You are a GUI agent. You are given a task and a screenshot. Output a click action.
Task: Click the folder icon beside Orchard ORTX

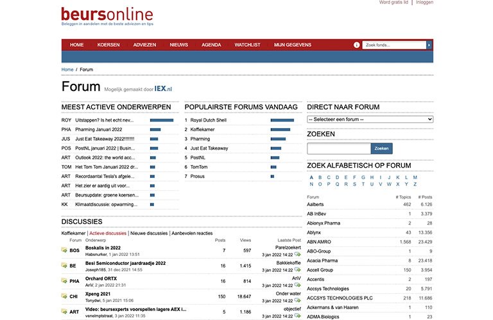[x=64, y=281]
